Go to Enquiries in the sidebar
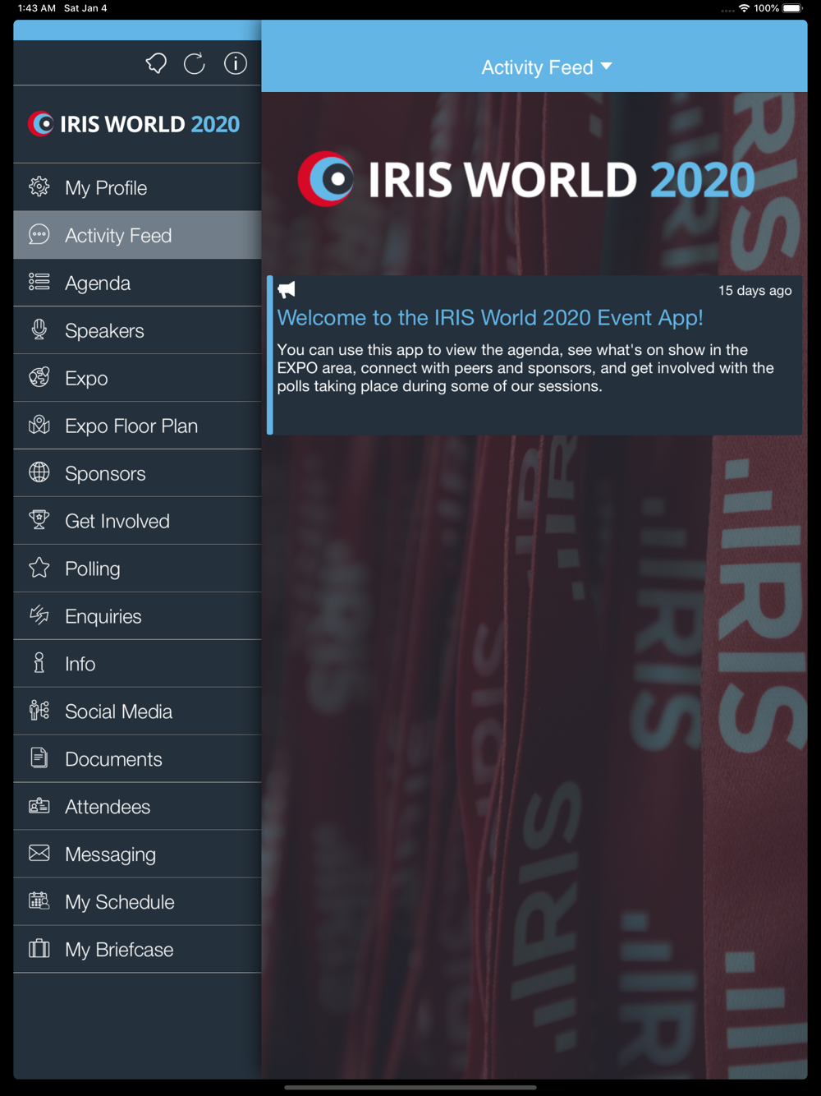The image size is (821, 1096). (137, 616)
